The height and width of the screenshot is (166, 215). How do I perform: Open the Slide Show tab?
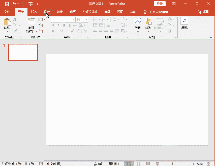click(x=90, y=12)
